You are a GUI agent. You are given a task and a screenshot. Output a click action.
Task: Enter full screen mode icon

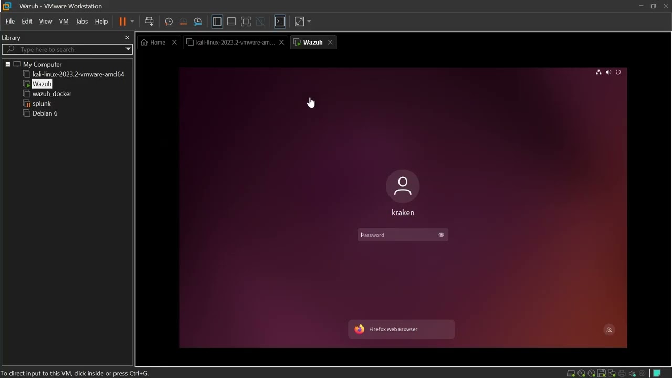246,22
